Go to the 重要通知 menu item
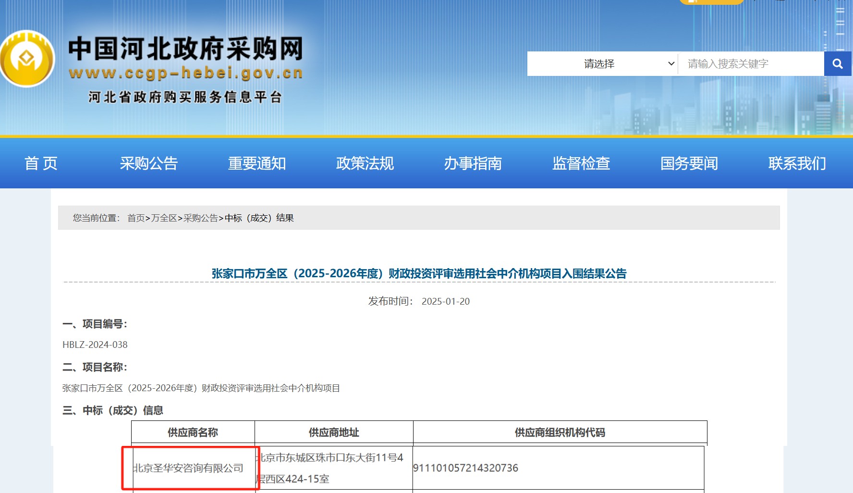 (257, 163)
